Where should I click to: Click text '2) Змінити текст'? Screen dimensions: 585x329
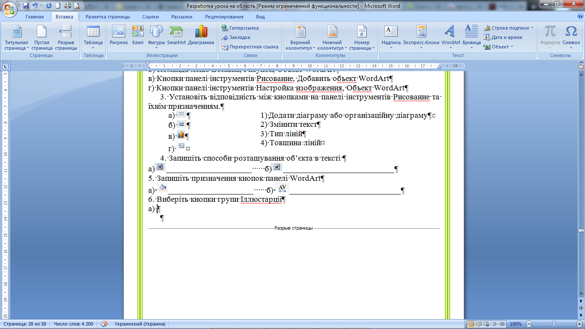pyautogui.click(x=289, y=125)
